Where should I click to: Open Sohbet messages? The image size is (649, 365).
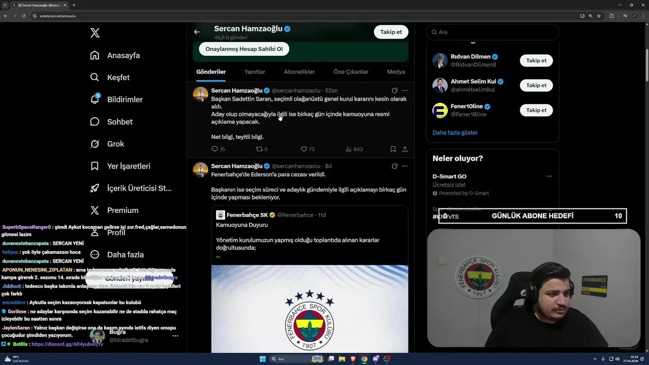coord(112,122)
